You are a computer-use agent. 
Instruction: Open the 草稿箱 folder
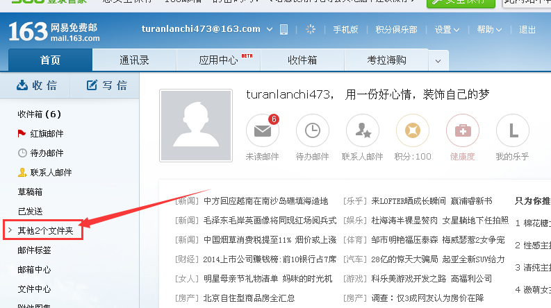click(30, 192)
